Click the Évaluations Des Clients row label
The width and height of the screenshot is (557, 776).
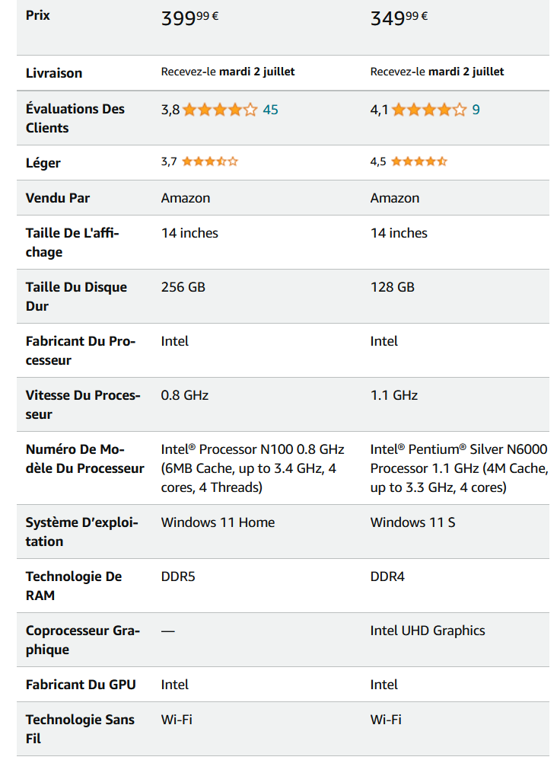coord(75,118)
